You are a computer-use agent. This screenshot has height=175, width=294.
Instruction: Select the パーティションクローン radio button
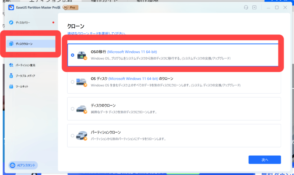(x=73, y=136)
